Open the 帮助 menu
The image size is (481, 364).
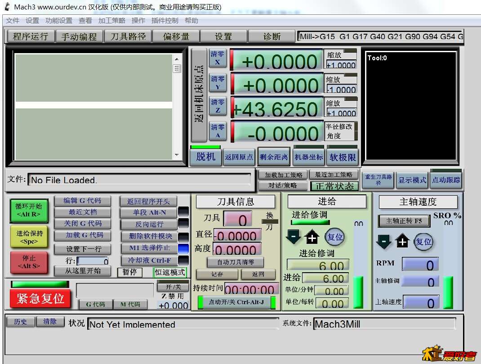coord(192,21)
